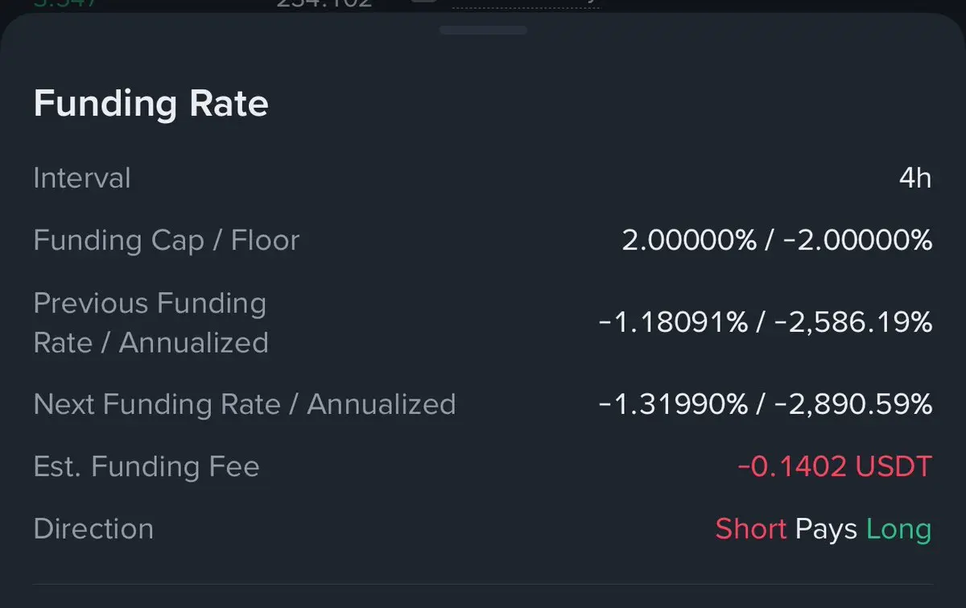The width and height of the screenshot is (966, 608).
Task: Select the Interval label
Action: pos(82,178)
